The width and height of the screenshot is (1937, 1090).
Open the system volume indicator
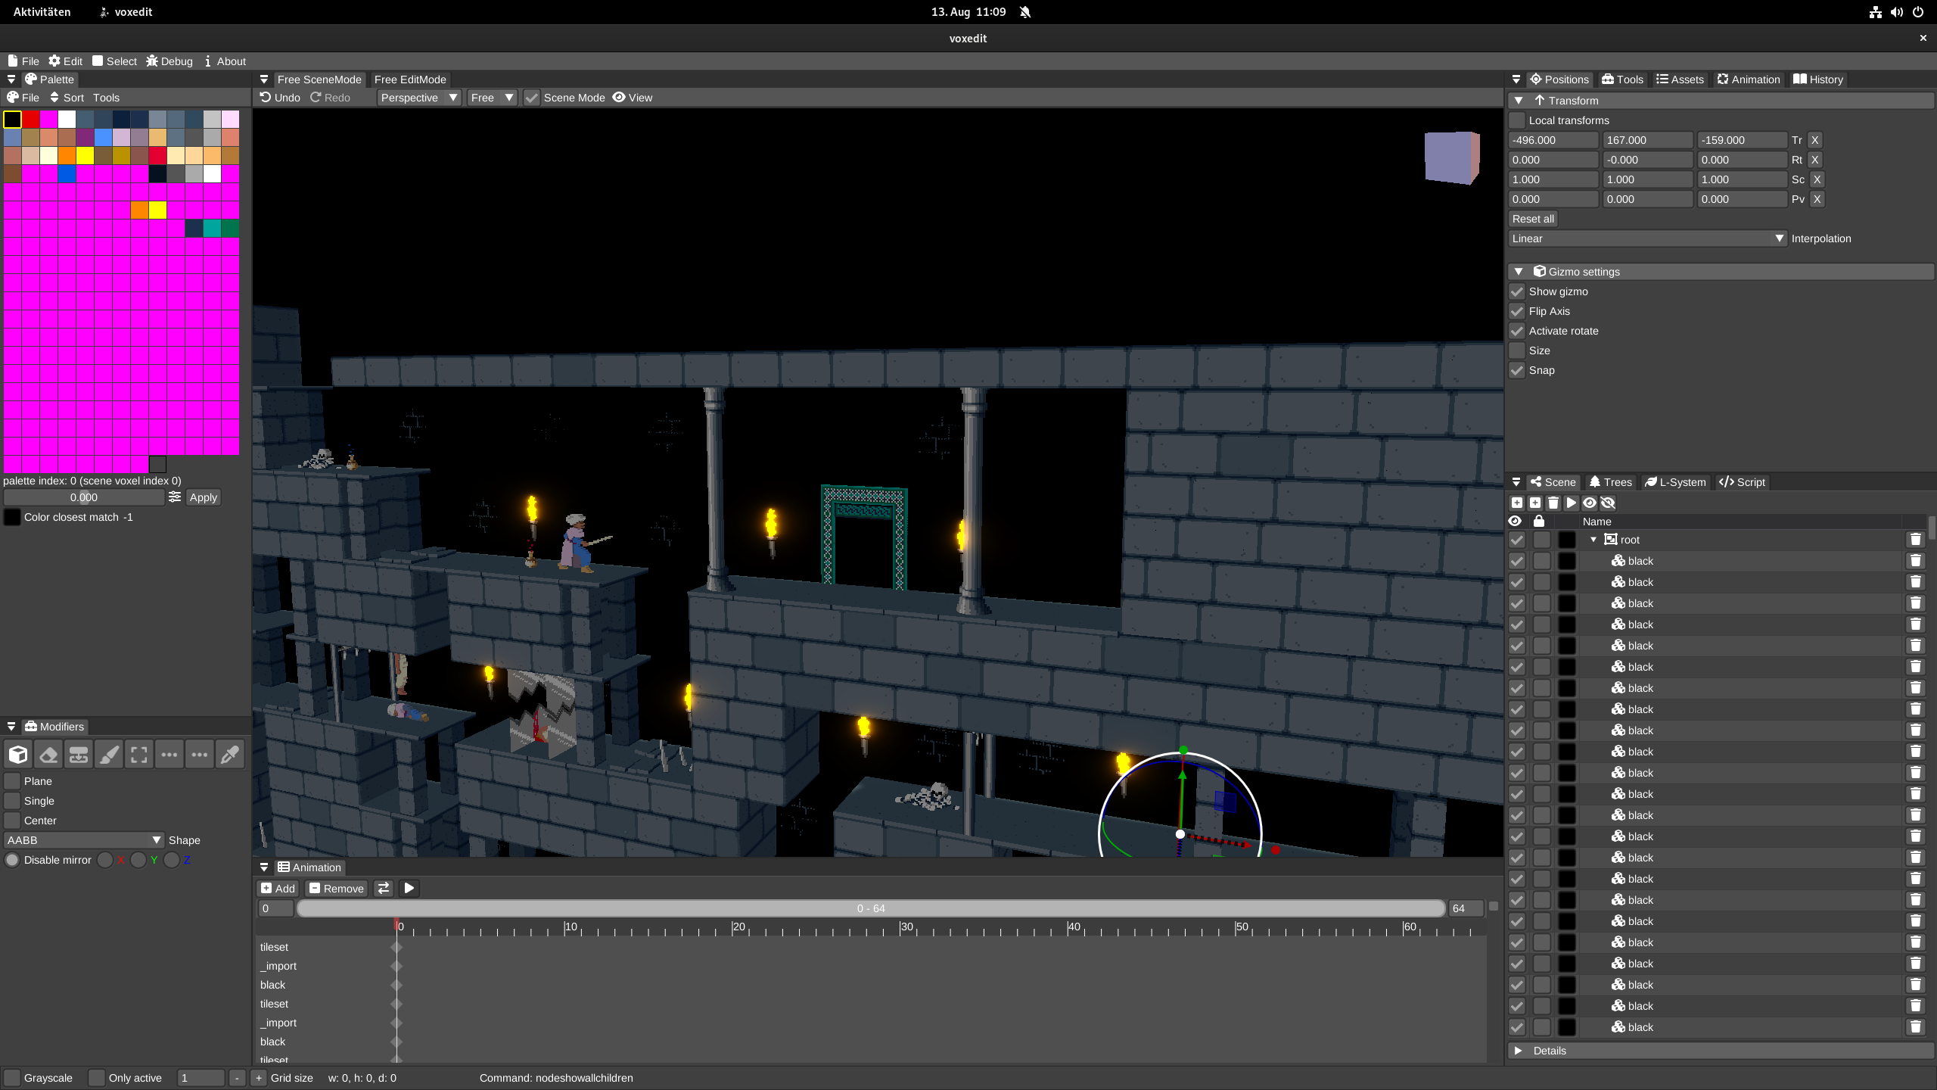coord(1896,12)
